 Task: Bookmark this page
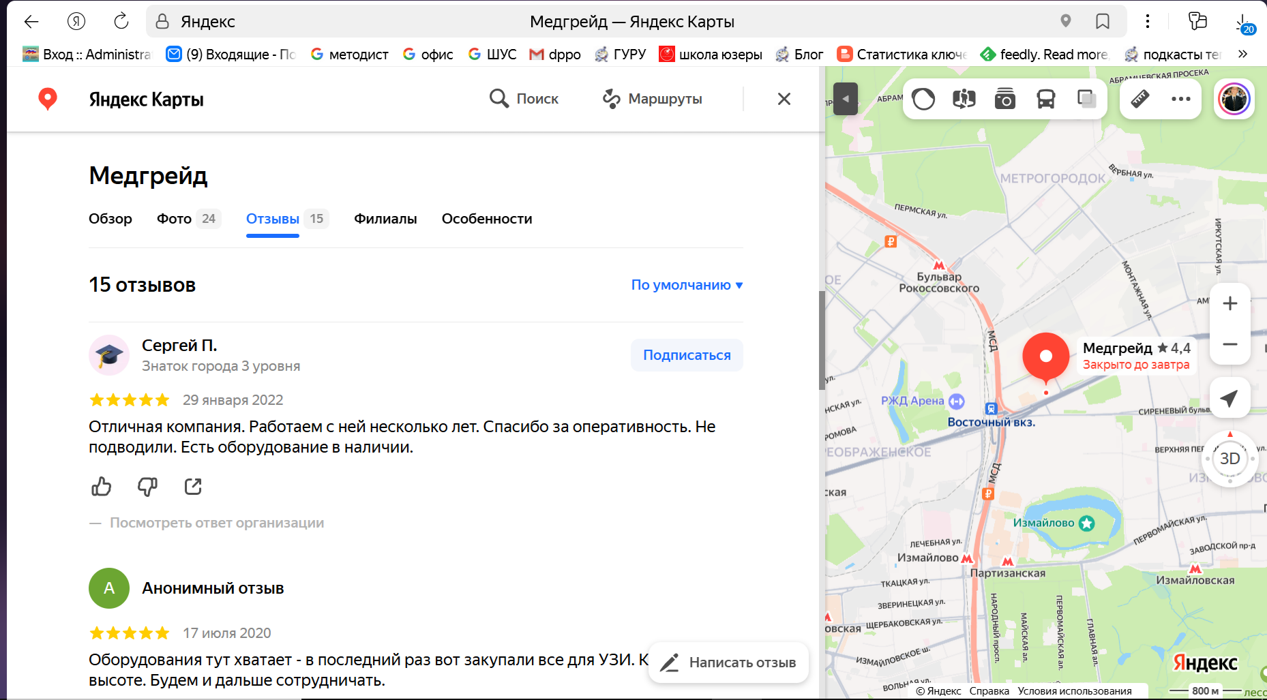[x=1103, y=22]
